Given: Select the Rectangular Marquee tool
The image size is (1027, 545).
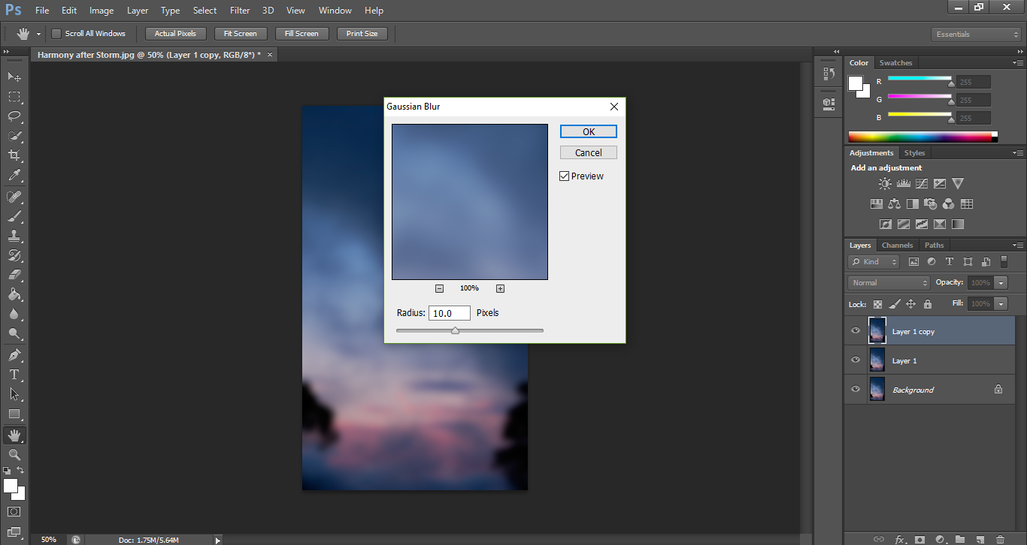Looking at the screenshot, I should click(14, 96).
